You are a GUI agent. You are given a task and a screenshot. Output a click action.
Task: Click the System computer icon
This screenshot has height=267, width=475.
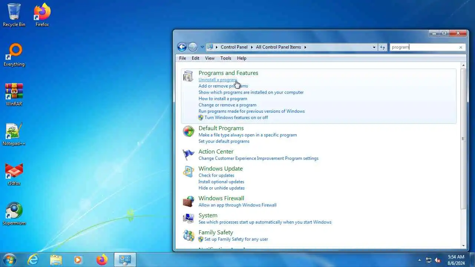click(189, 218)
